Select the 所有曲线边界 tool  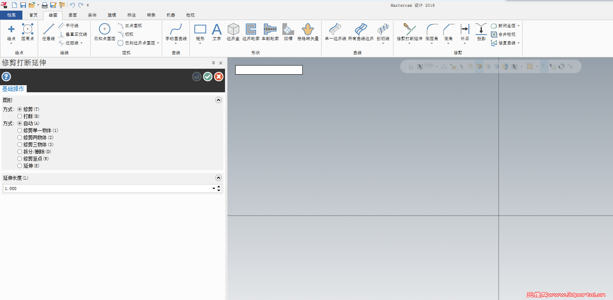pos(361,32)
